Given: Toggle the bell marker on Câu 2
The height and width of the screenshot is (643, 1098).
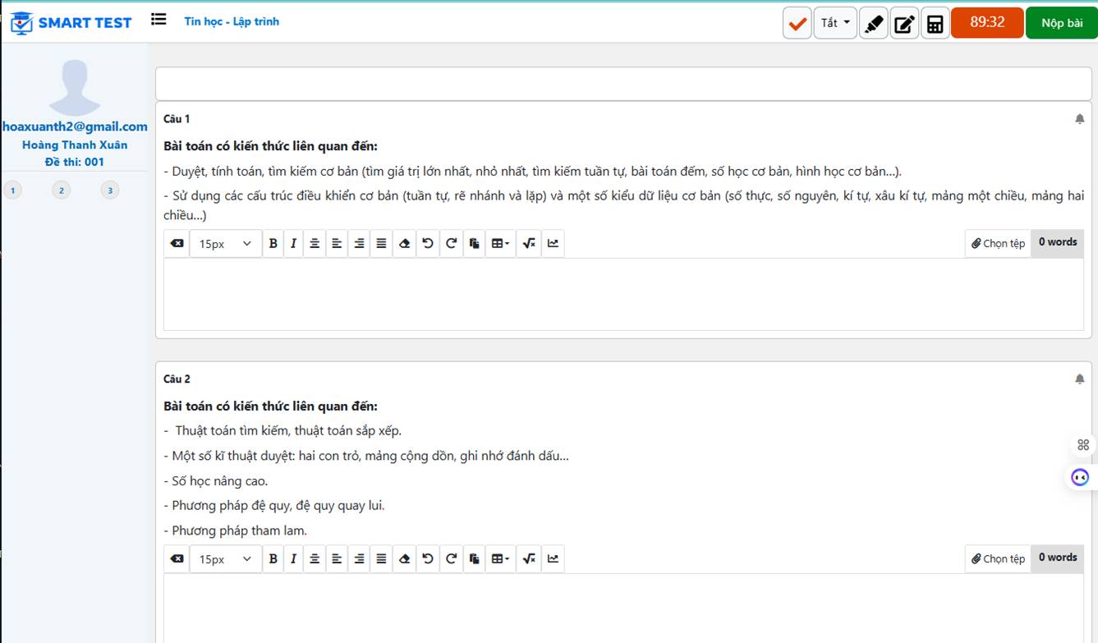Looking at the screenshot, I should pyautogui.click(x=1080, y=379).
